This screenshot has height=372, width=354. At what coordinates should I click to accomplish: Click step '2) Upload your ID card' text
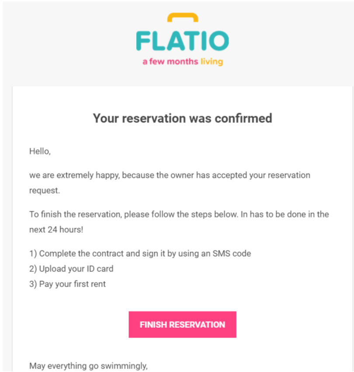pyautogui.click(x=71, y=269)
